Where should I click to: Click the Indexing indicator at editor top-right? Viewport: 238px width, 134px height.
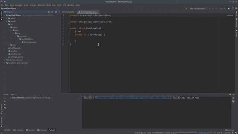[x=230, y=15]
